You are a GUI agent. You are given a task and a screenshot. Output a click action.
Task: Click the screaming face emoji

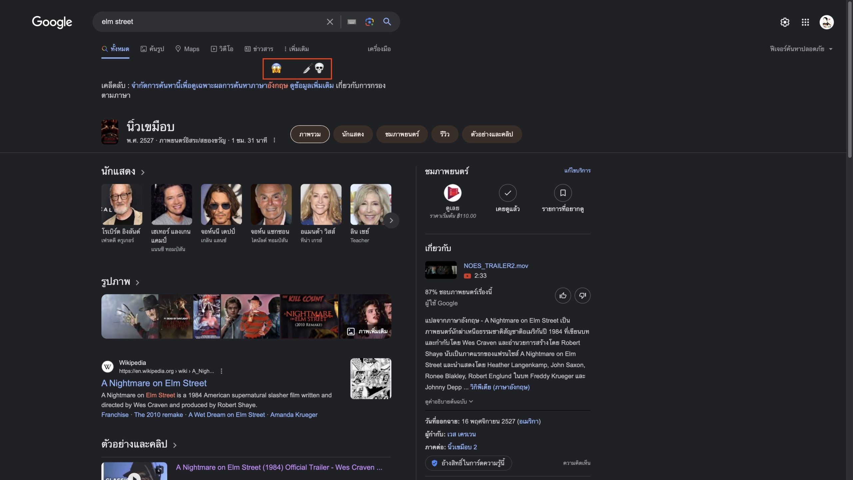pyautogui.click(x=276, y=69)
